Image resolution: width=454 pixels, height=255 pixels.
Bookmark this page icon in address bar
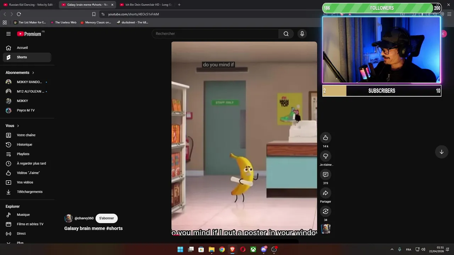click(x=94, y=14)
